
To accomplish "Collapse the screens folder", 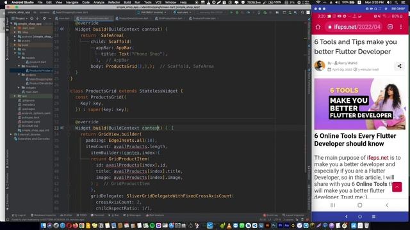I will pos(19,75).
